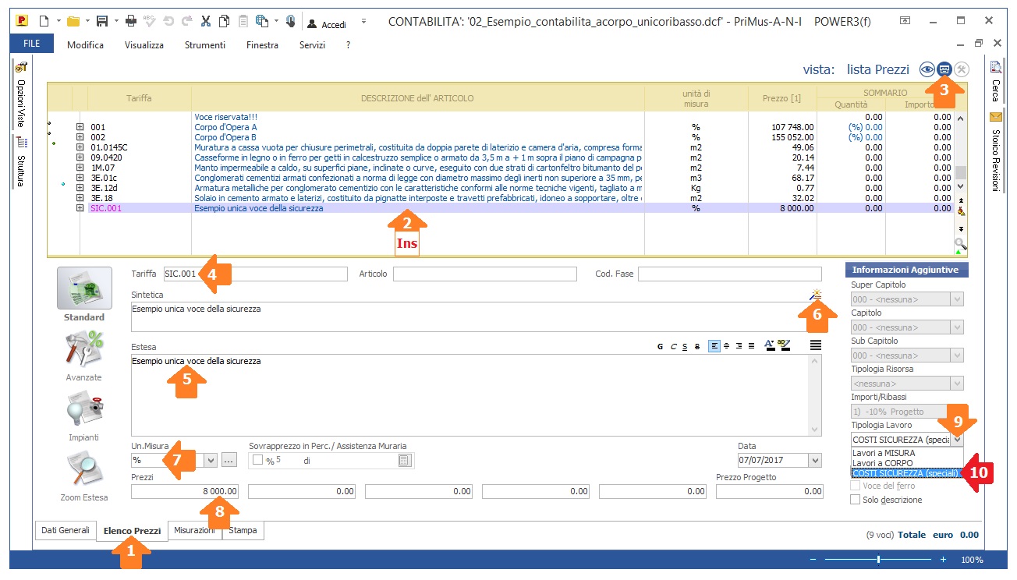Click the Tariffa input field
Screen dimensions: 1017x580
pos(255,274)
